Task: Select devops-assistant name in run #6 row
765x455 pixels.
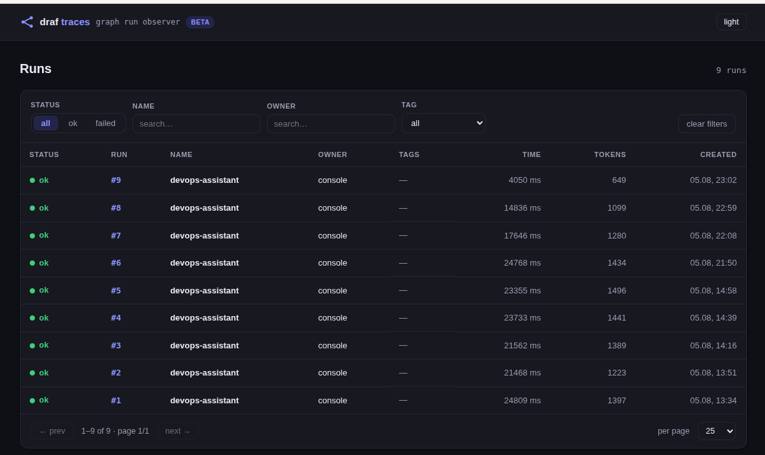Action: pyautogui.click(x=204, y=263)
